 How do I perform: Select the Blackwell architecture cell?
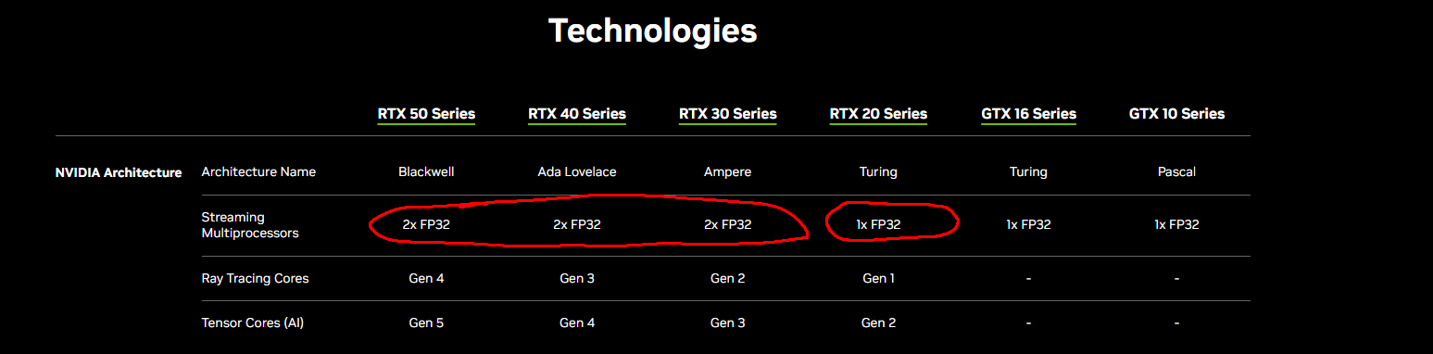tap(427, 171)
